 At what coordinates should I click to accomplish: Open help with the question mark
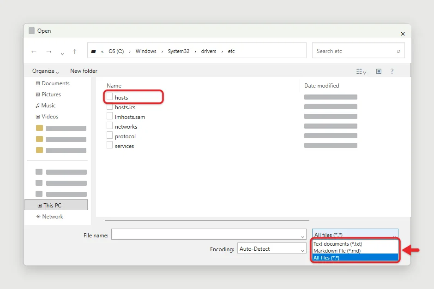392,71
